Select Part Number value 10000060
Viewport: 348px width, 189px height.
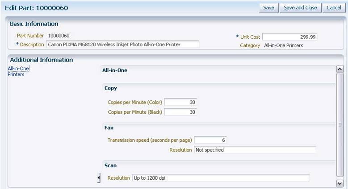click(x=59, y=36)
